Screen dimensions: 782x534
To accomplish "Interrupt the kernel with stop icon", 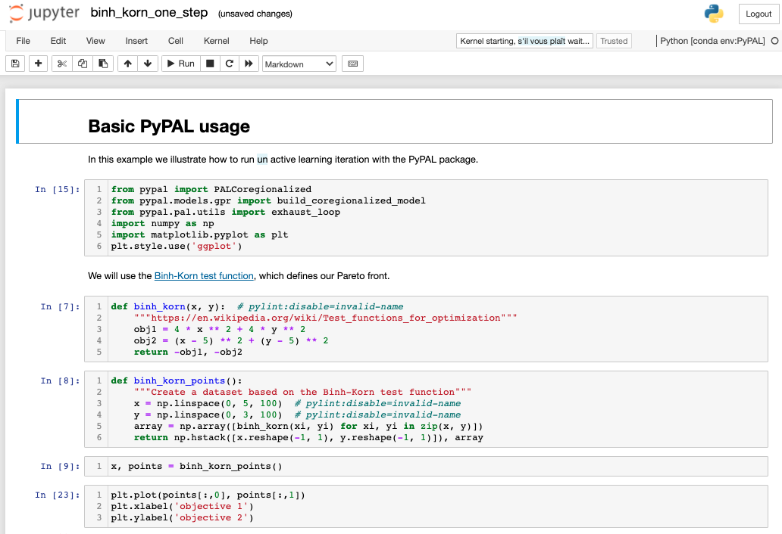I will 210,64.
